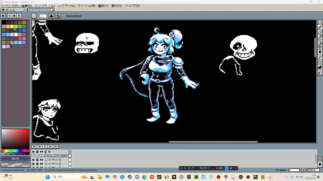Select the Paint Bucket tool
Screen dimensions: 323x181
pyautogui.click(x=320, y=52)
